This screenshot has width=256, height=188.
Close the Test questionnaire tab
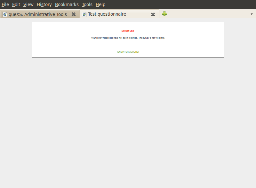pos(153,14)
